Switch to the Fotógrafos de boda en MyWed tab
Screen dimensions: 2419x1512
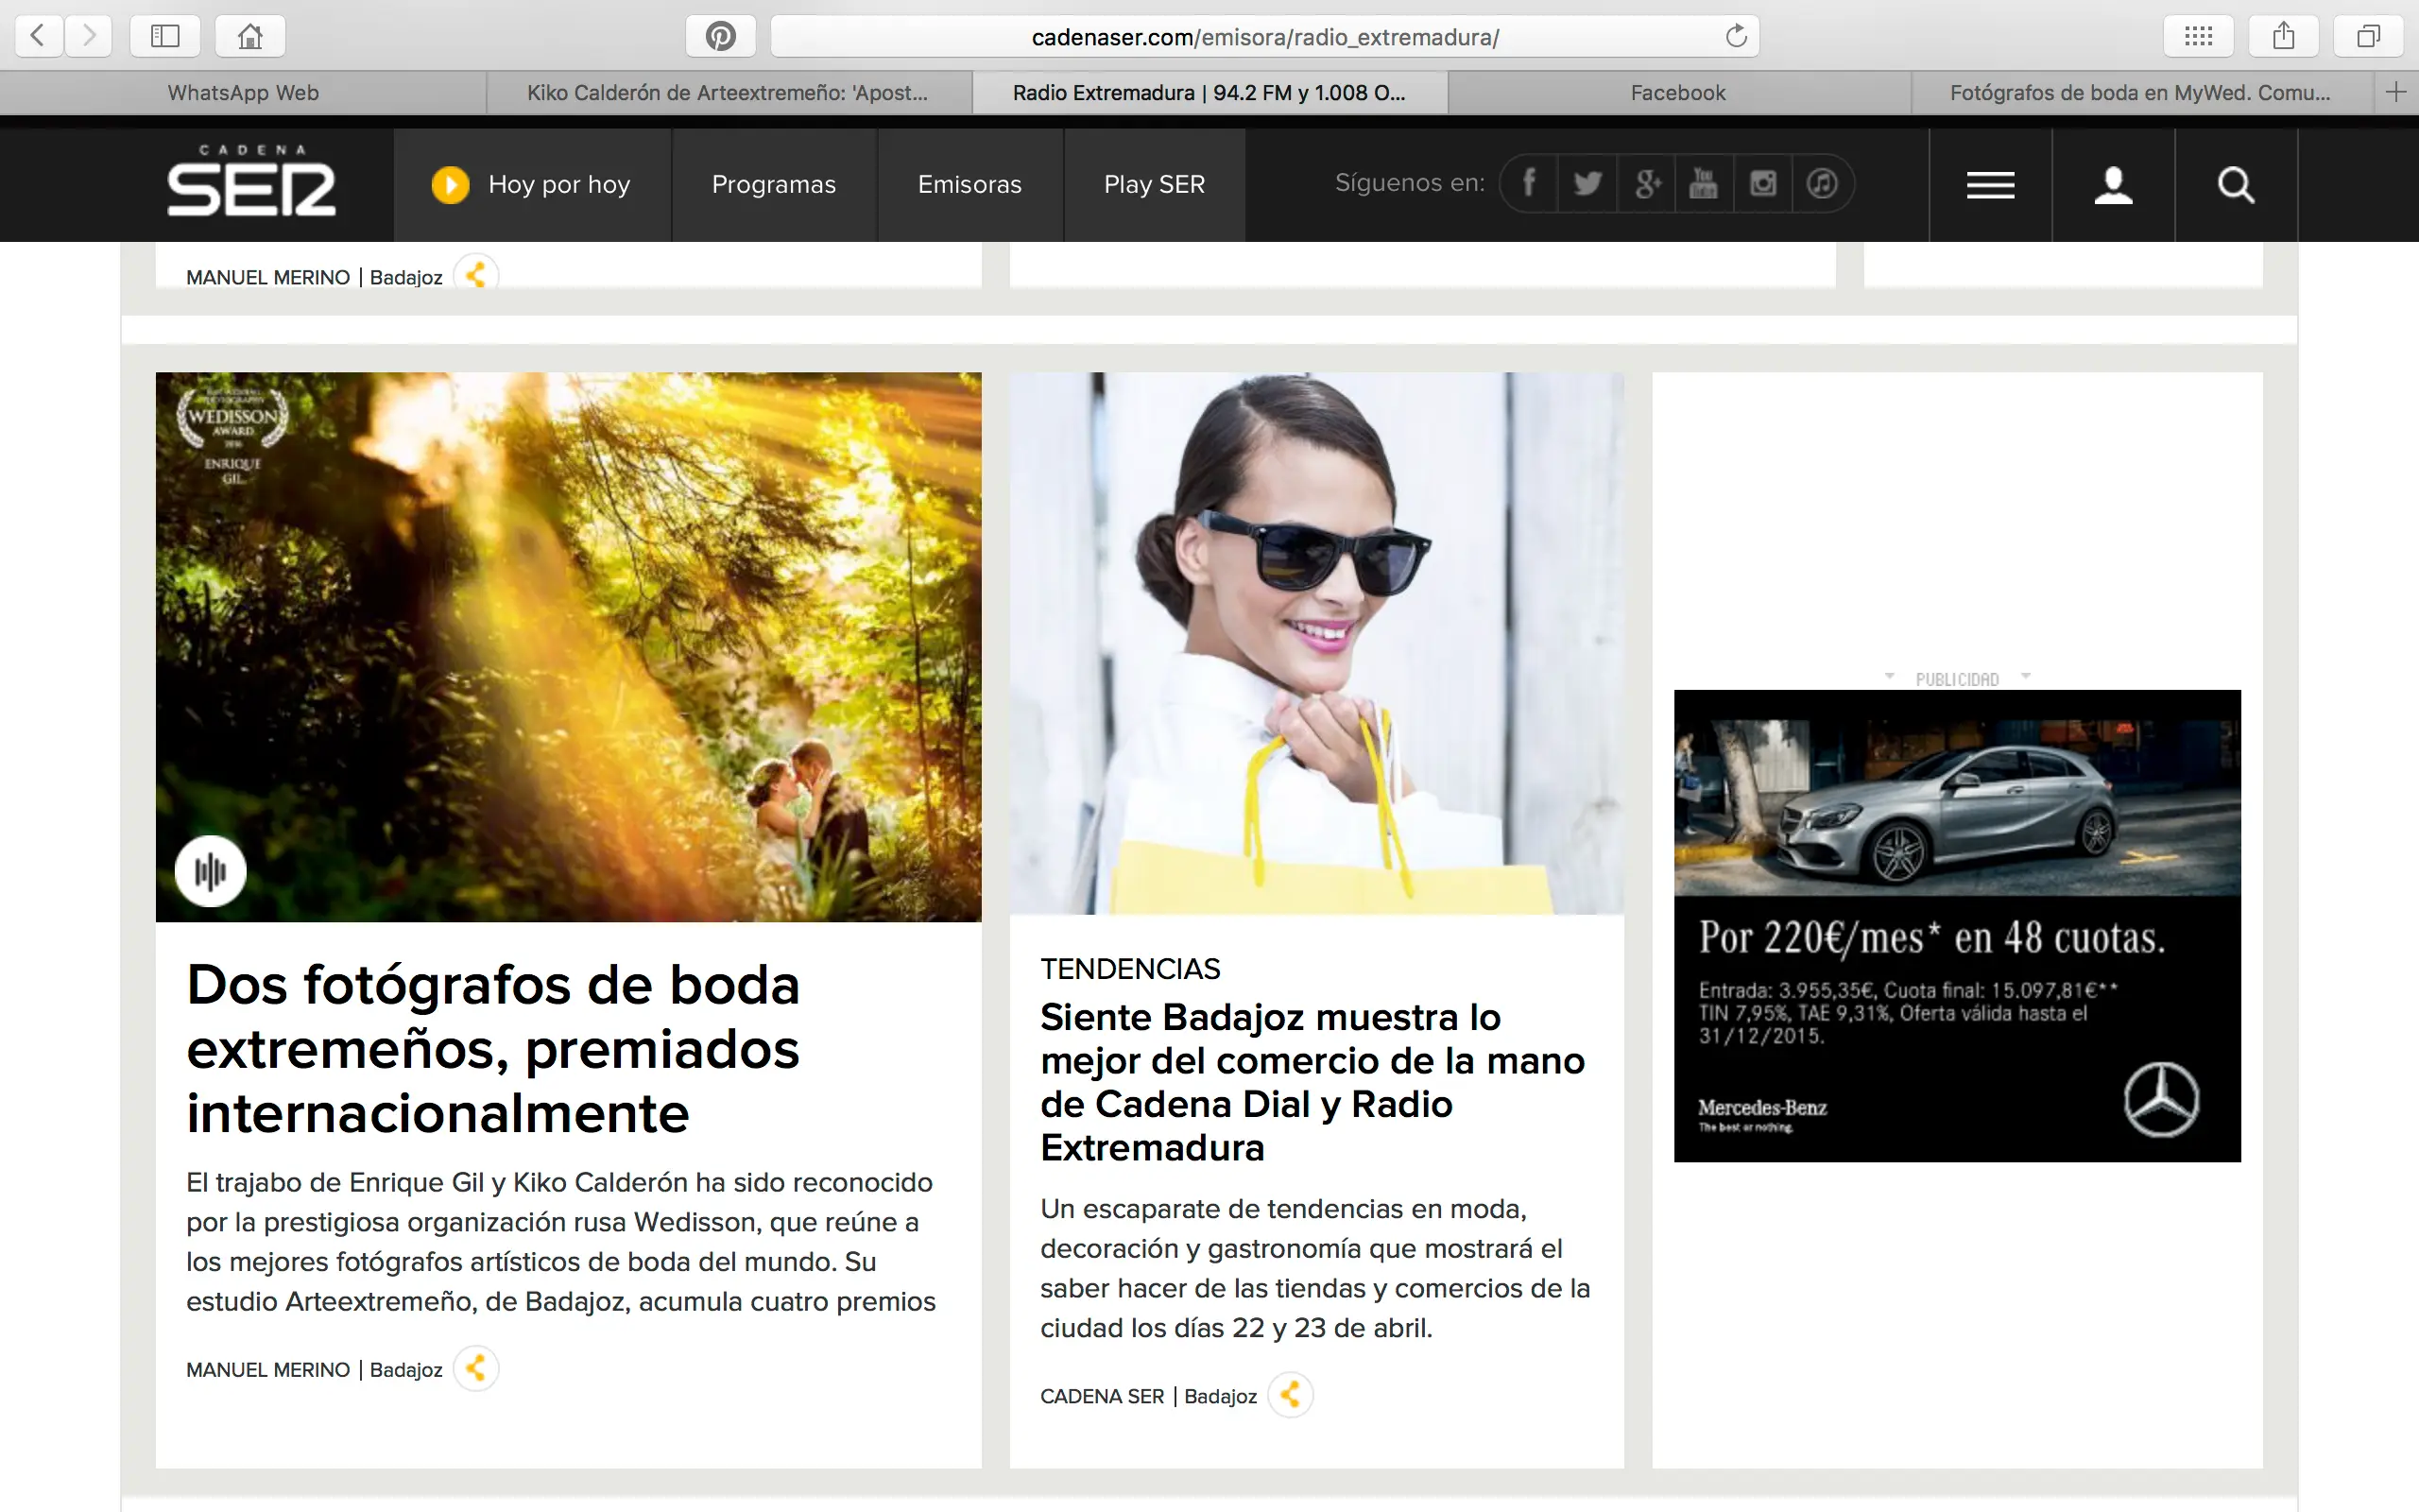[x=2140, y=93]
